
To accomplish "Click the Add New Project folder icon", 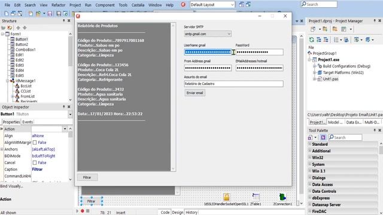I will [325, 29].
